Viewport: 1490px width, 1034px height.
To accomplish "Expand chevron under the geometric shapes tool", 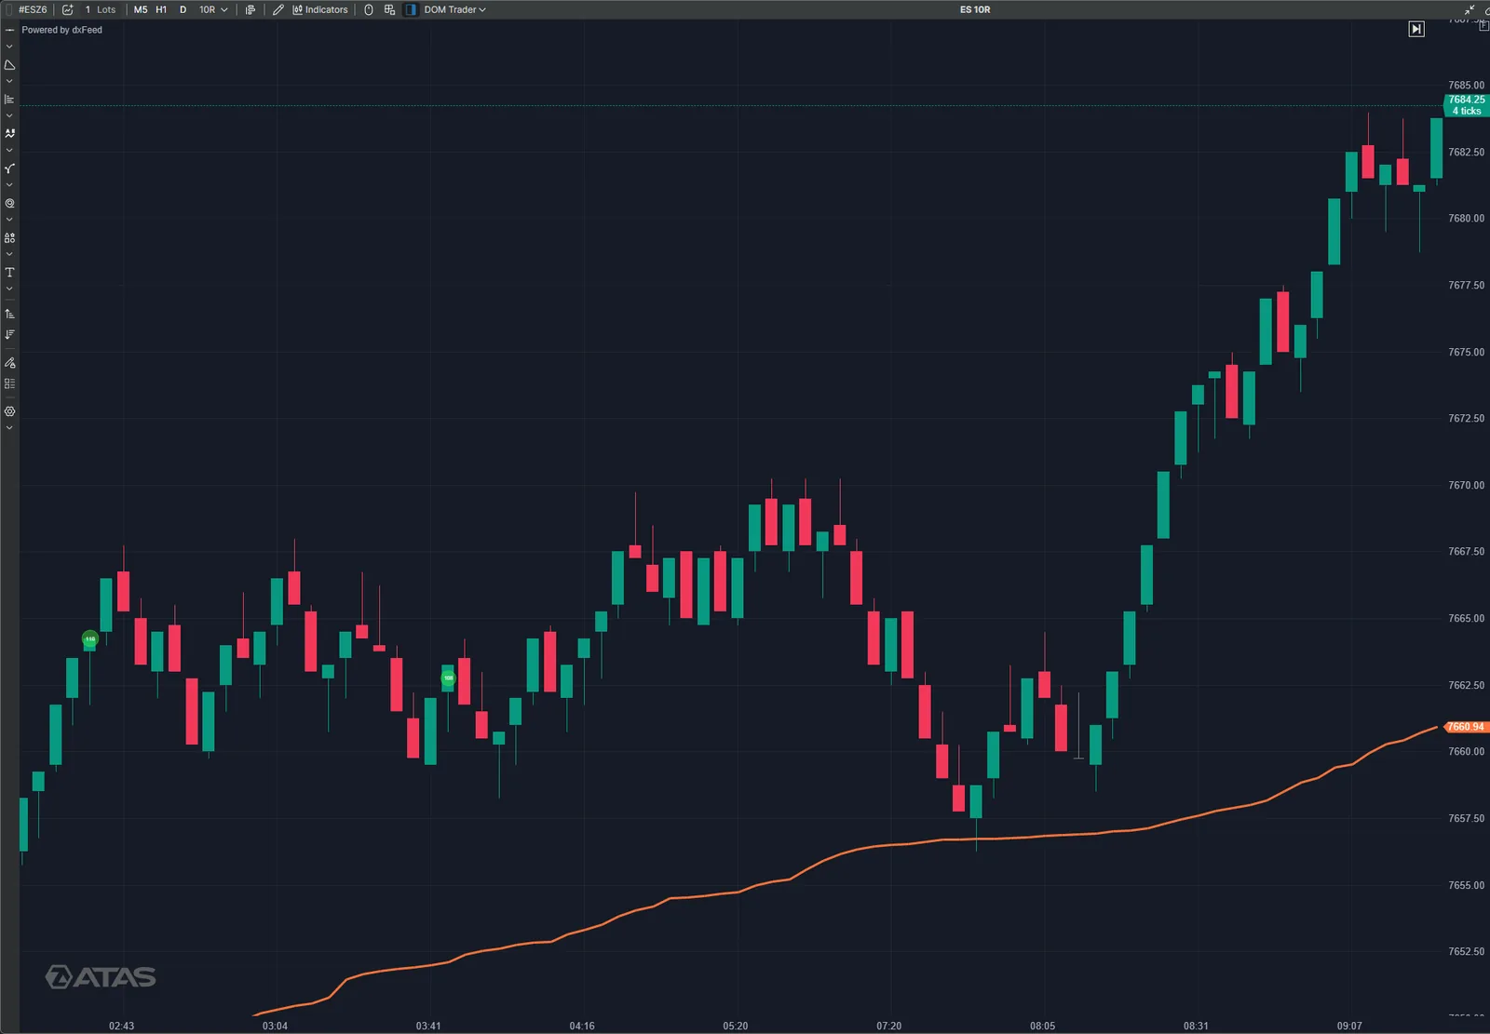I will coord(9,254).
